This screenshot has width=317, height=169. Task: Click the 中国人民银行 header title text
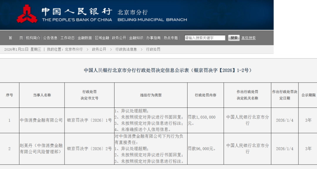coord(77,11)
